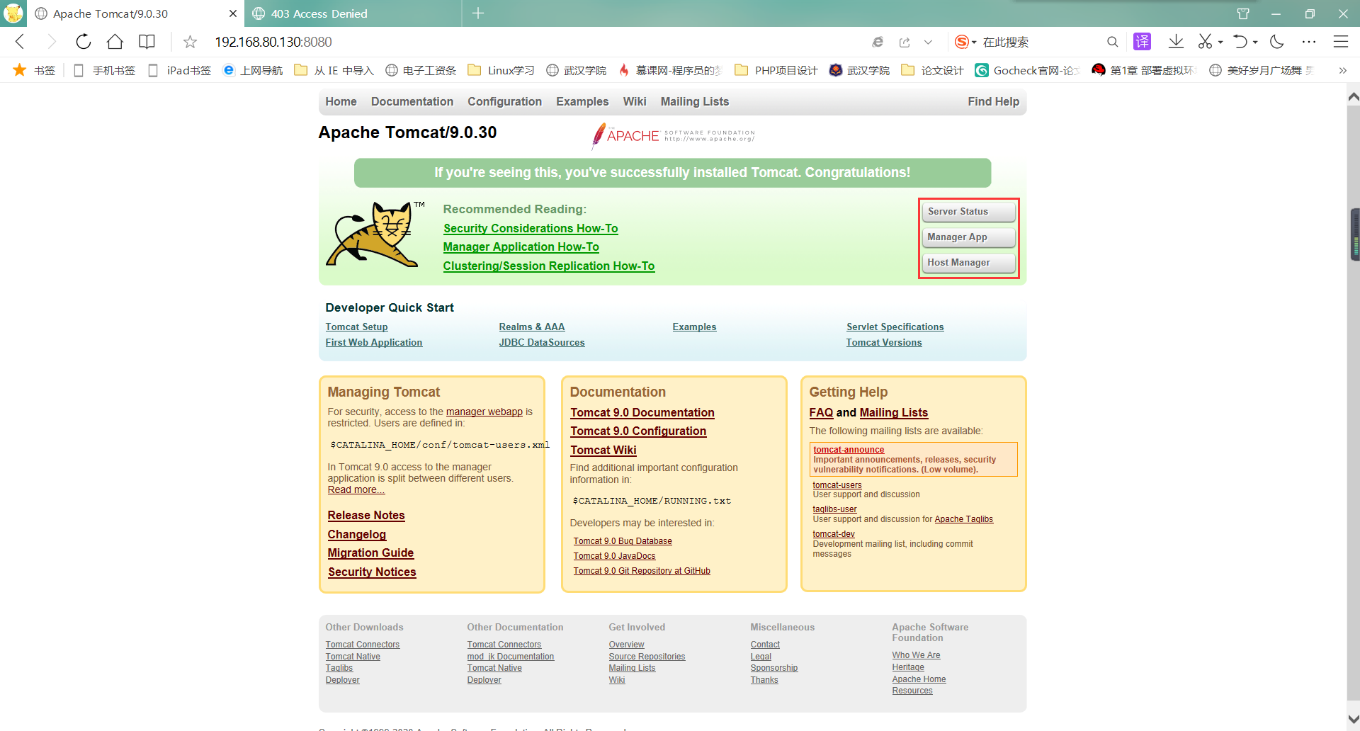Click the address bar URL field
The image size is (1360, 731).
(538, 42)
